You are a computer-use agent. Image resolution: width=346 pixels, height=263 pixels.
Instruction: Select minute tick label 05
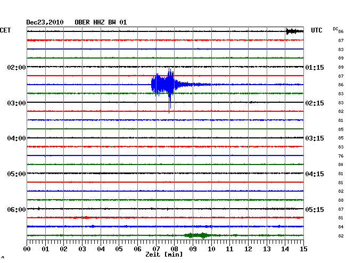click(119, 249)
